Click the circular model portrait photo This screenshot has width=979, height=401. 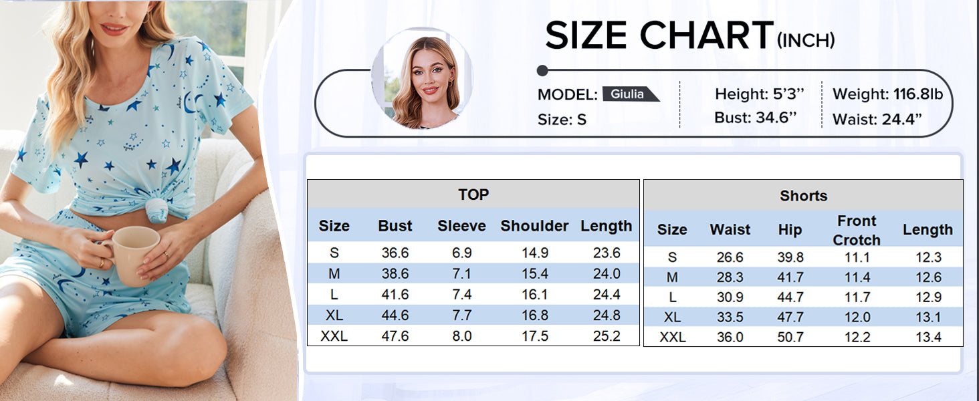422,80
